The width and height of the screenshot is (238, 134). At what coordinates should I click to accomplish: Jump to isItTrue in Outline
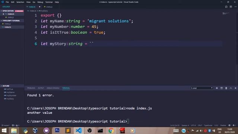click(10, 89)
